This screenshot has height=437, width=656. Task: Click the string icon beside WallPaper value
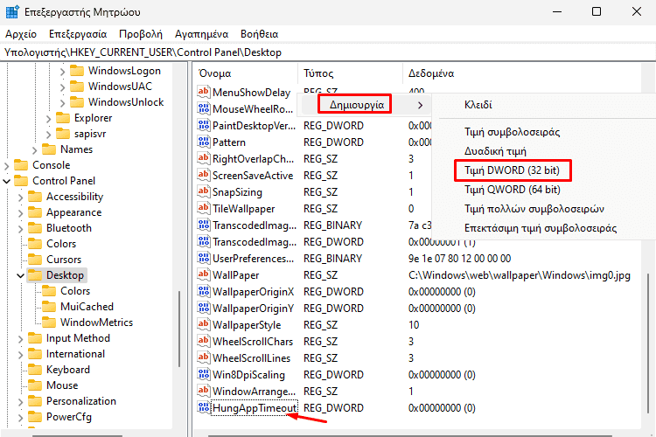pyautogui.click(x=205, y=275)
